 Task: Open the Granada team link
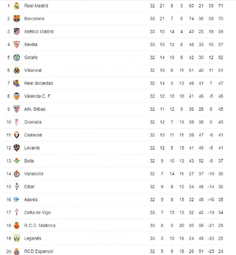click(33, 122)
